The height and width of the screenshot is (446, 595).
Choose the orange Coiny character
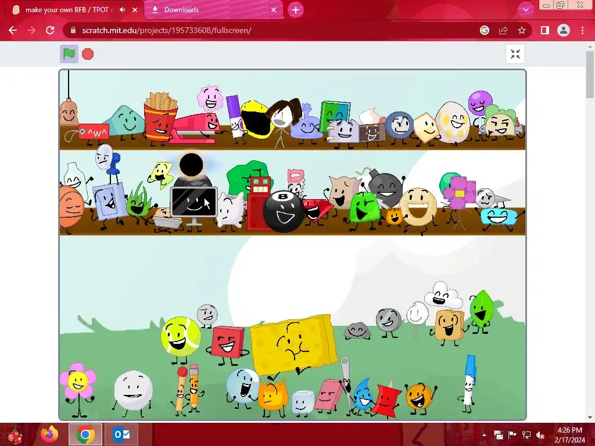click(419, 396)
